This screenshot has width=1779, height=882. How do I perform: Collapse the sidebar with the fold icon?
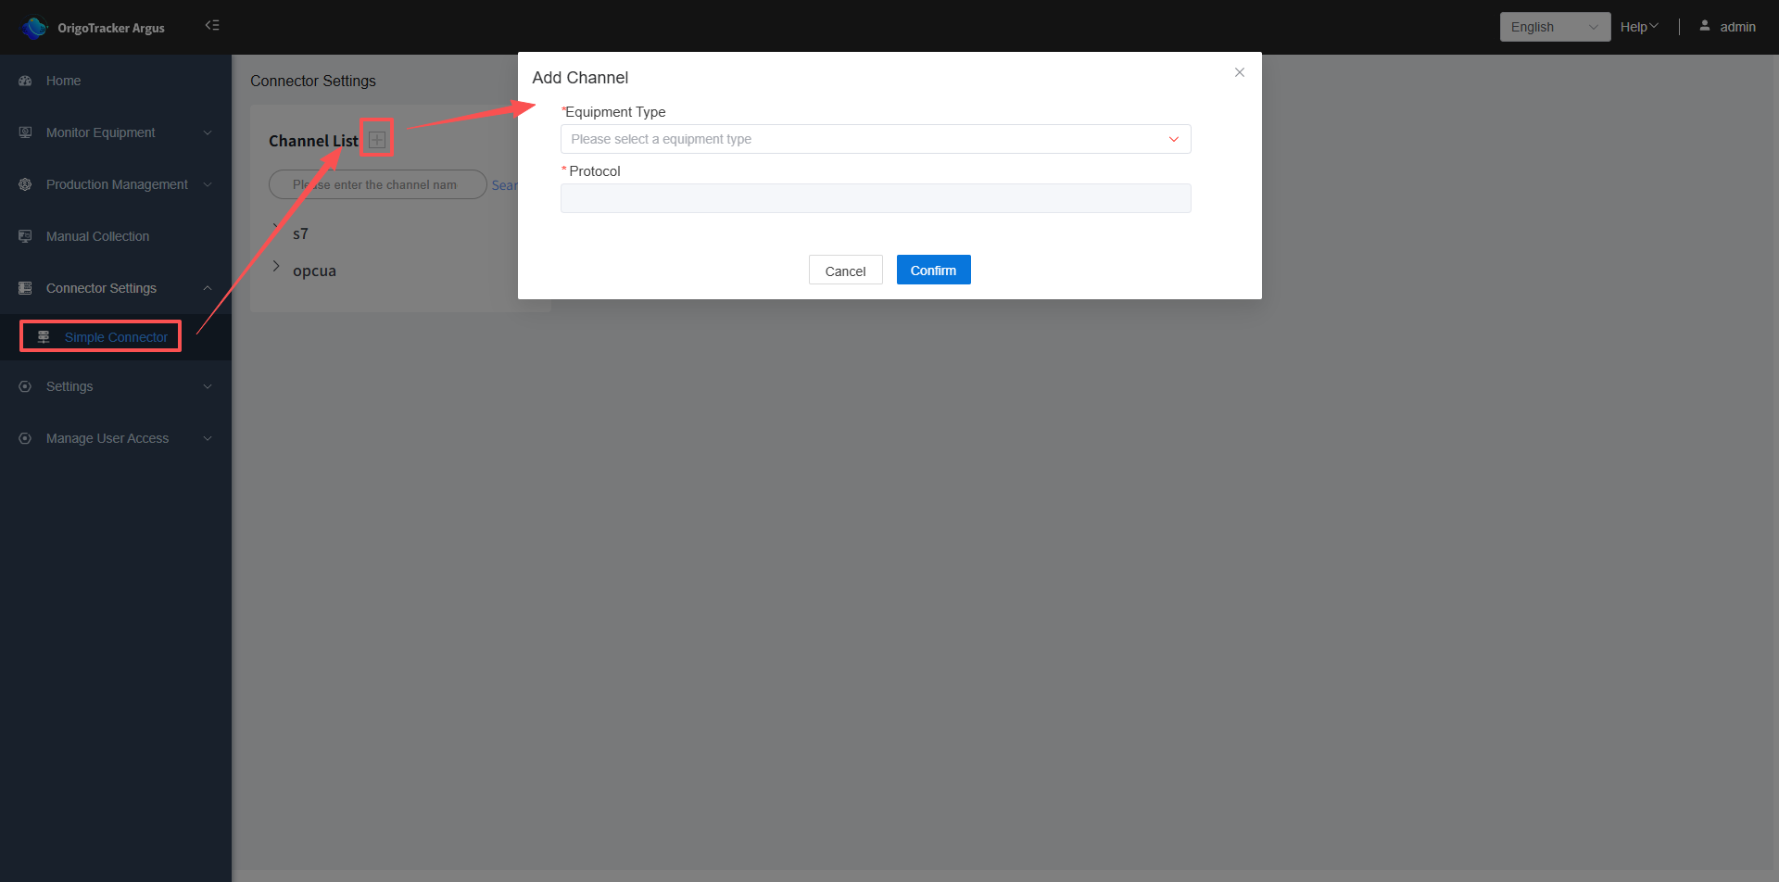coord(212,26)
